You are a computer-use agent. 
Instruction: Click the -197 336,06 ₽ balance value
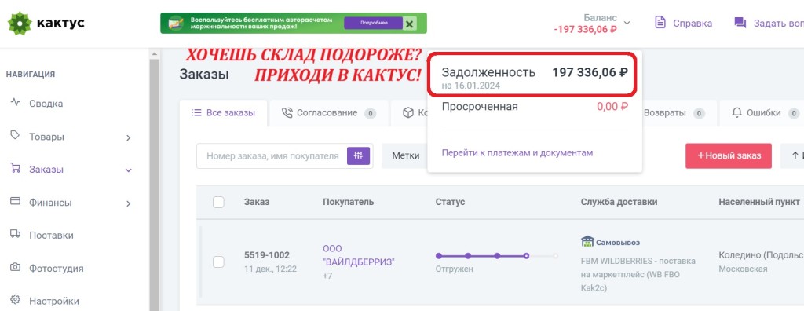point(585,29)
